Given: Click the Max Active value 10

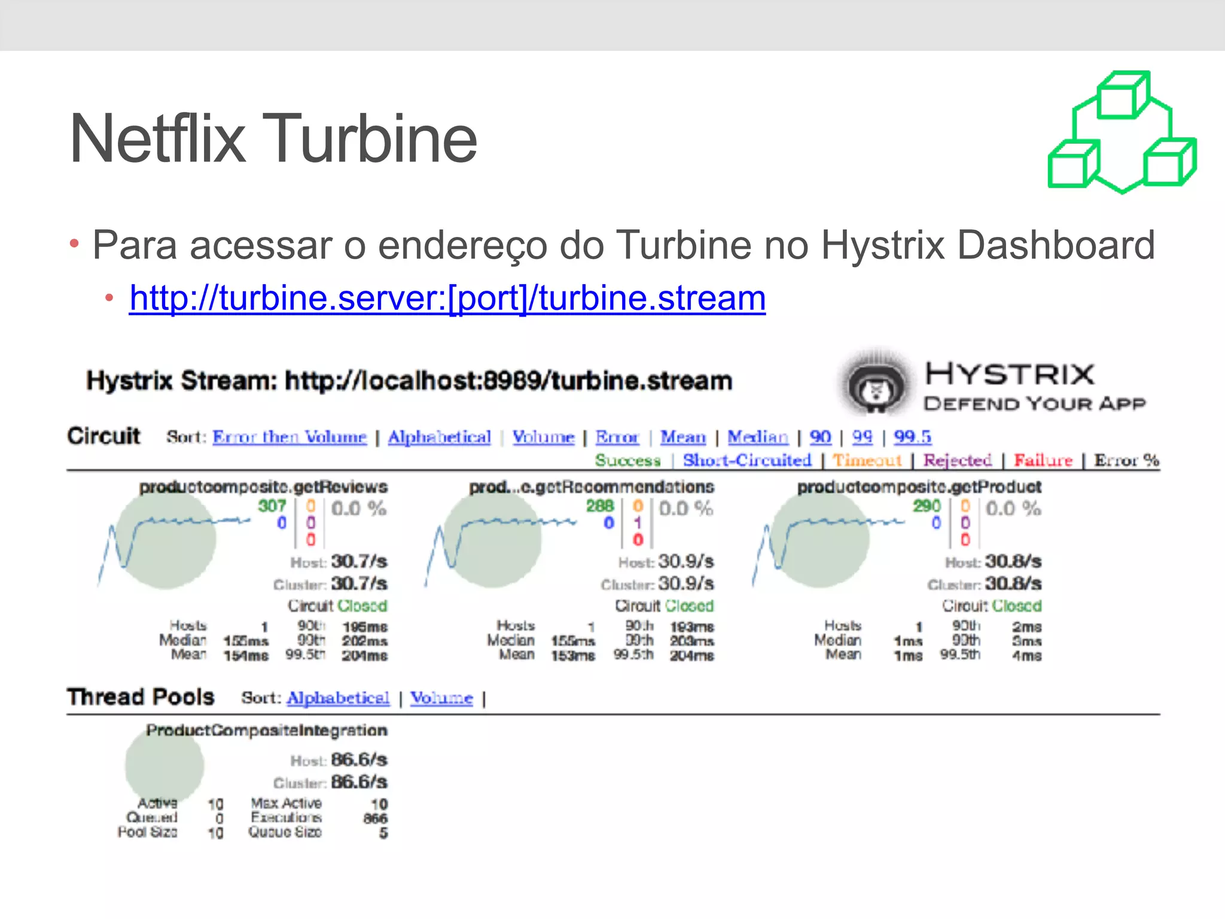Looking at the screenshot, I should click(x=379, y=804).
